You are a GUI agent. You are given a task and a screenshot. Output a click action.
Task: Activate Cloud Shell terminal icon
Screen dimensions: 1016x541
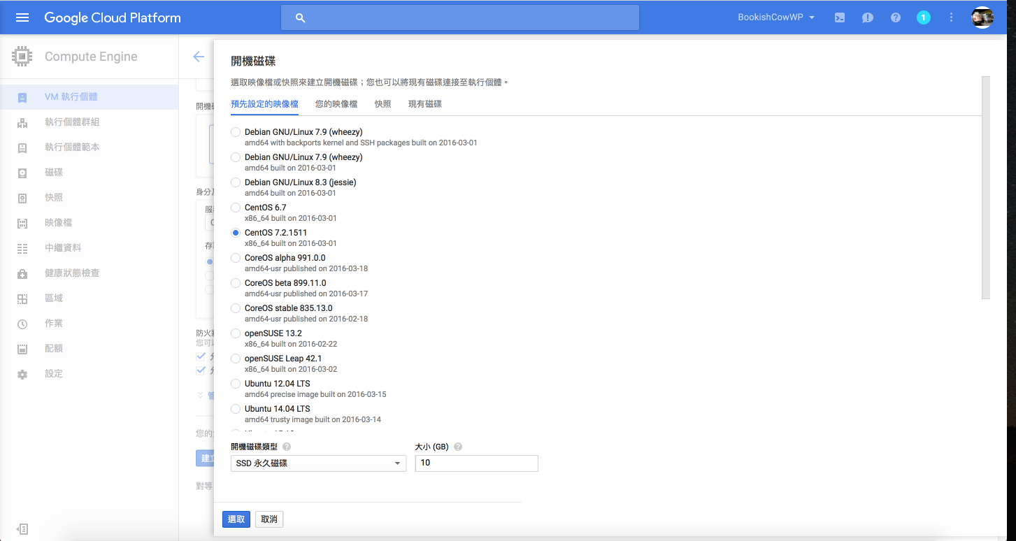(840, 17)
